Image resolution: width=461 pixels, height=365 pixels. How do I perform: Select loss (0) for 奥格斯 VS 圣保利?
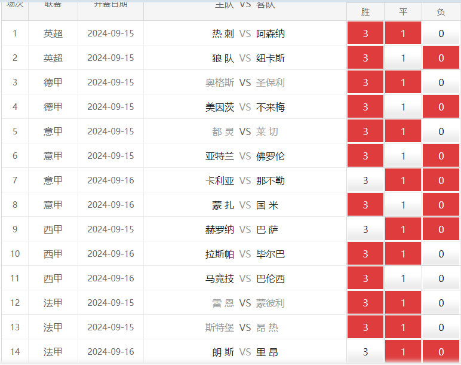pyautogui.click(x=441, y=82)
